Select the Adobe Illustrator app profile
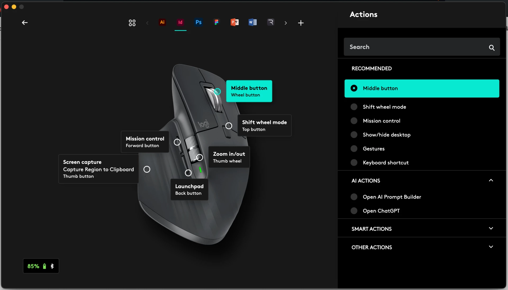 pyautogui.click(x=162, y=22)
